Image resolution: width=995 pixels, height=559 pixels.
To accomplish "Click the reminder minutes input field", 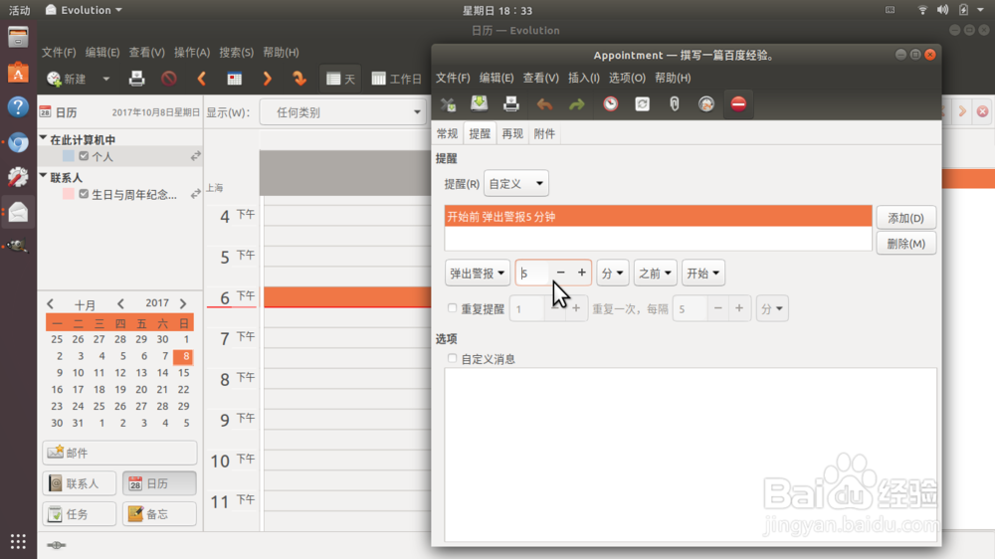I will click(533, 273).
